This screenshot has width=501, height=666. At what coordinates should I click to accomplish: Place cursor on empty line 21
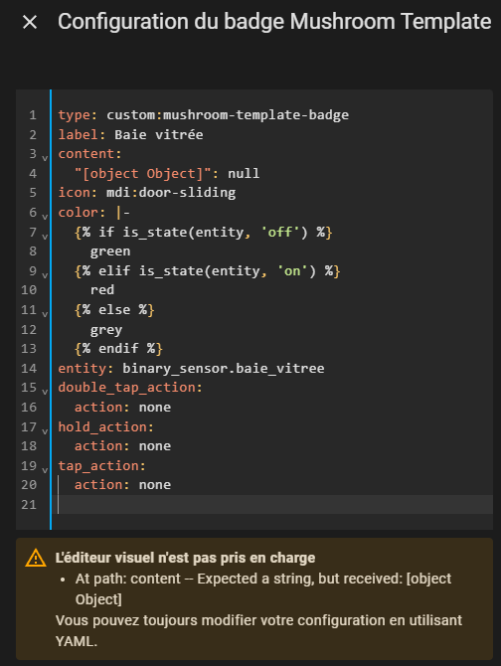[x=275, y=505]
